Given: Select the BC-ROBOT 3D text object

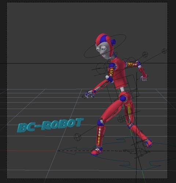Looking at the screenshot, I should click(51, 125).
